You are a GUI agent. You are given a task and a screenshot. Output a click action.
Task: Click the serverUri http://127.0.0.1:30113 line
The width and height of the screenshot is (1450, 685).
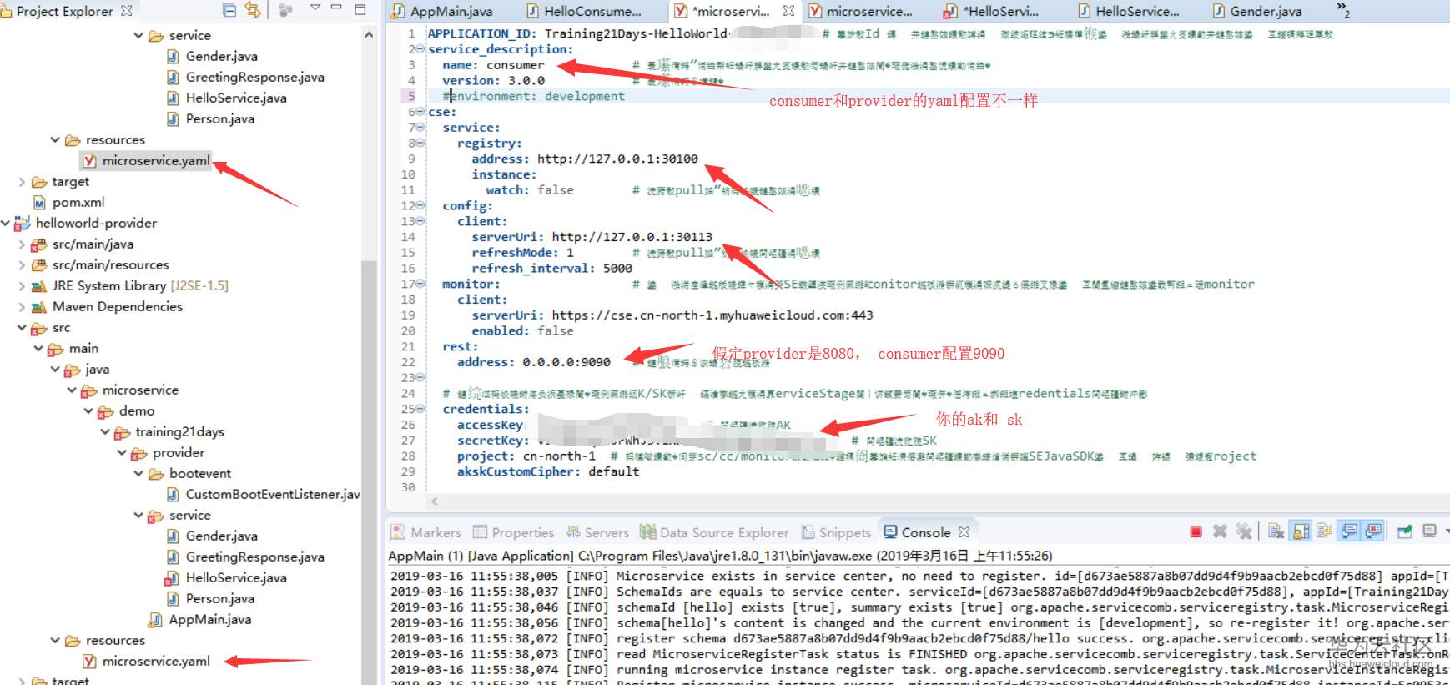(x=592, y=237)
